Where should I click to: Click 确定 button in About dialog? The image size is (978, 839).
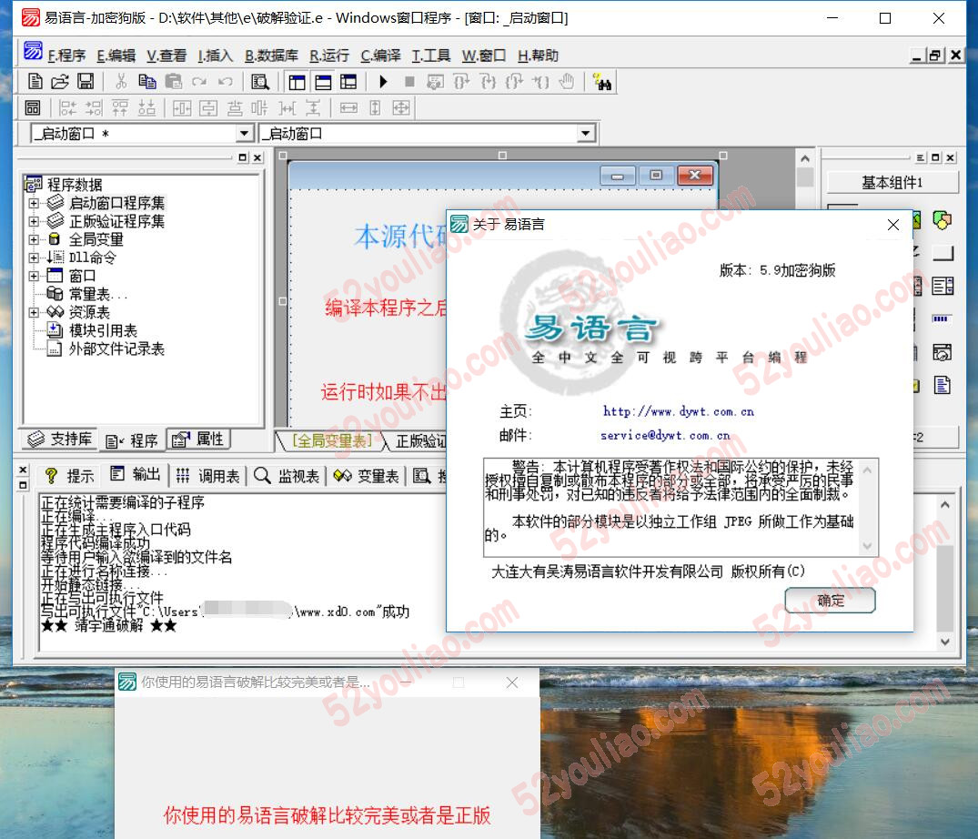click(x=831, y=600)
